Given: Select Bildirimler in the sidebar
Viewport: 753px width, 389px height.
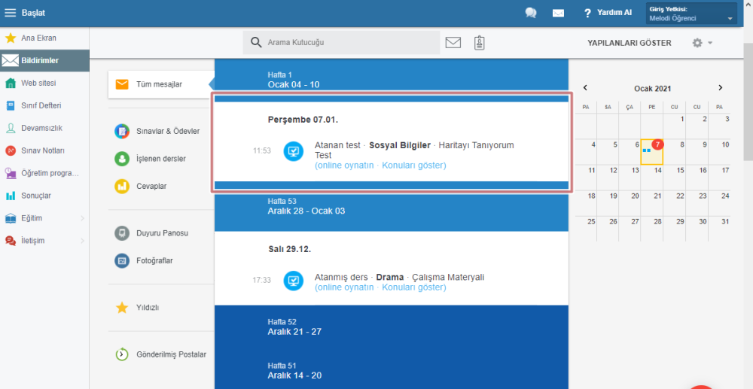Looking at the screenshot, I should click(44, 60).
